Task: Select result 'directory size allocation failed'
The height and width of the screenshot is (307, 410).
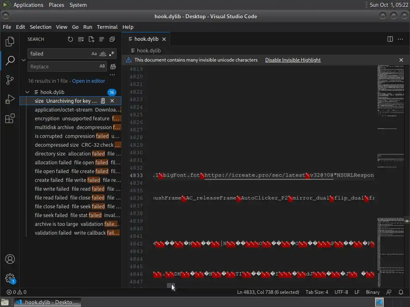Action: [70, 153]
